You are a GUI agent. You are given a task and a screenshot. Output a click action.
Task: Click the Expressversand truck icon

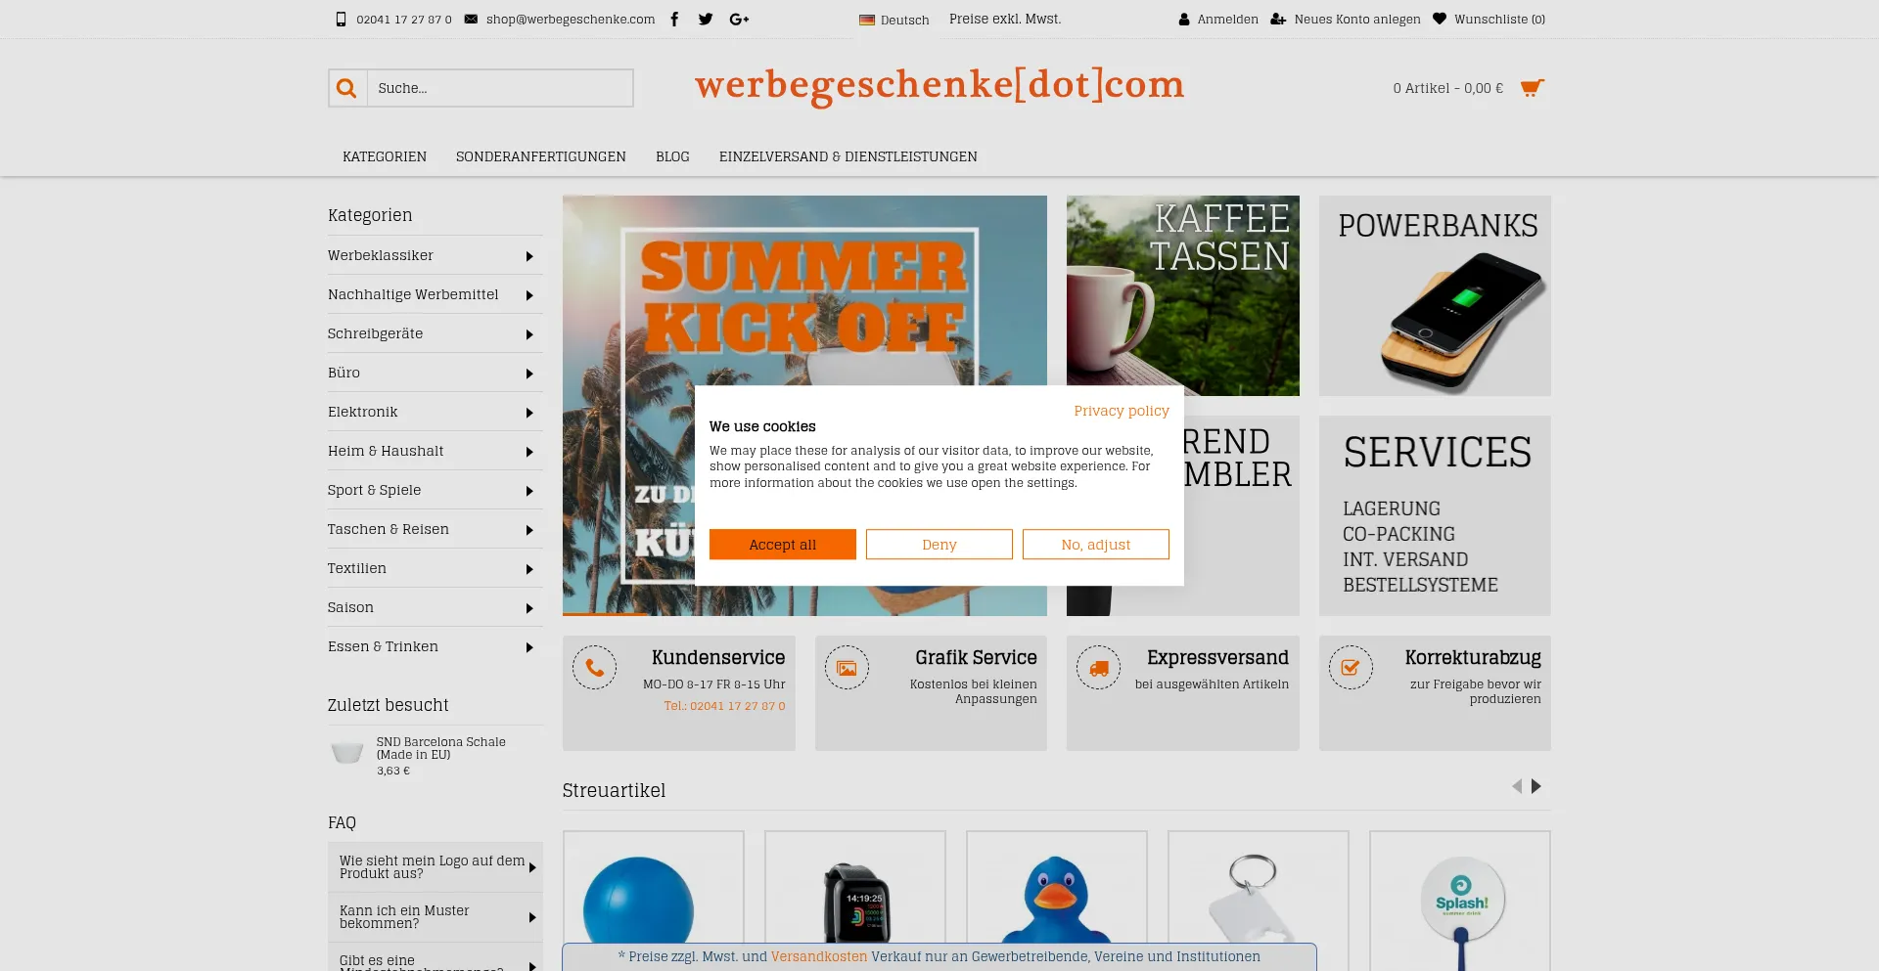point(1098,668)
